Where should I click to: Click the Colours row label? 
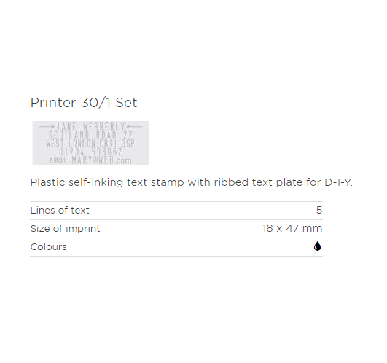pyautogui.click(x=48, y=247)
